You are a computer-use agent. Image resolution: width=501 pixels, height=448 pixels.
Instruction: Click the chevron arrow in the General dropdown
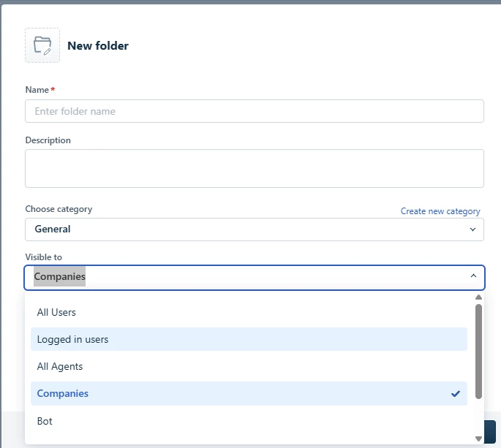click(473, 229)
